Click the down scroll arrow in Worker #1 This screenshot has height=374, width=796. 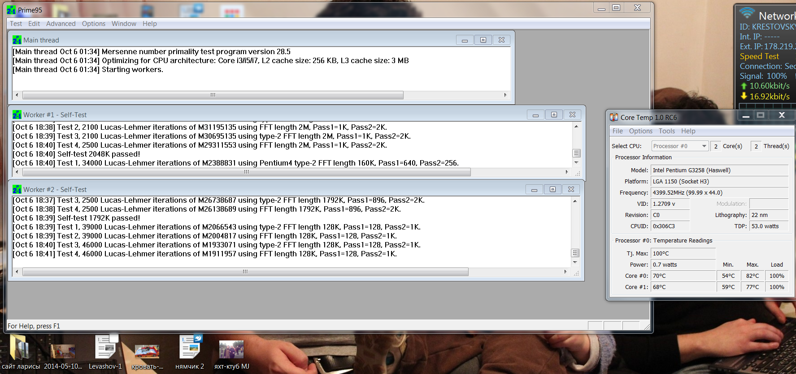coord(576,163)
